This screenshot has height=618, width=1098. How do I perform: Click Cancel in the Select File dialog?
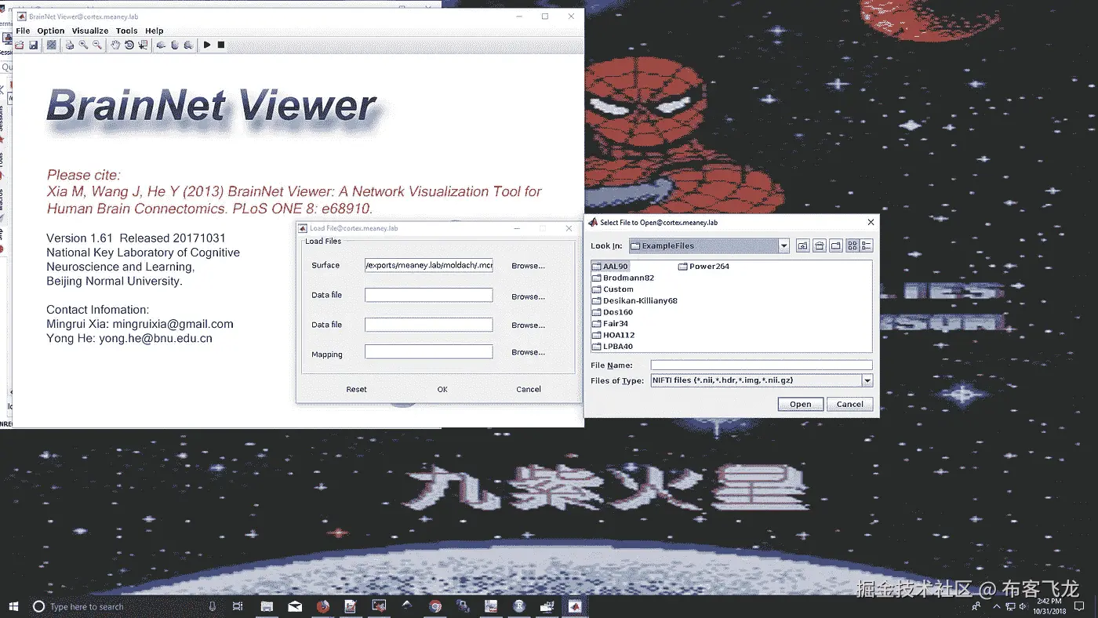[x=849, y=404]
